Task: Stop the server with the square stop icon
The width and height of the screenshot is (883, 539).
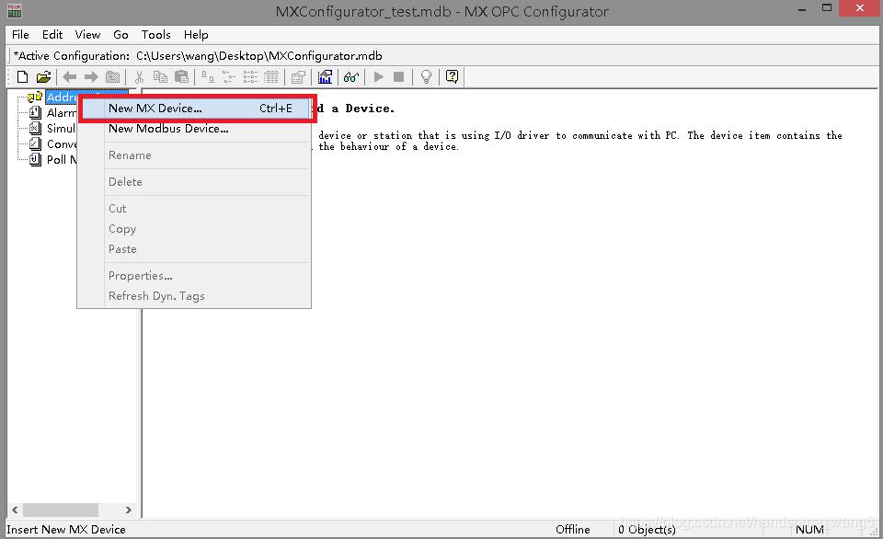Action: [x=398, y=76]
